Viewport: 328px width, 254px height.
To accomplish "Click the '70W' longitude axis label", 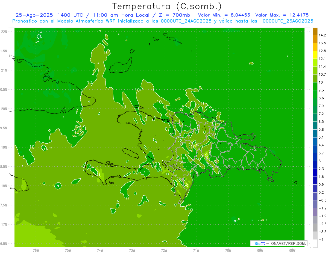I will (x=228, y=250).
